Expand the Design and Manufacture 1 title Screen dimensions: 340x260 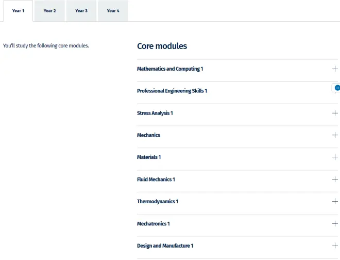coord(165,246)
